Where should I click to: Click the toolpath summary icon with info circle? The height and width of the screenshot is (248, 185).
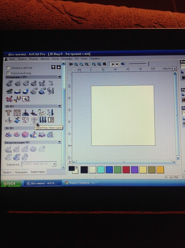[x=18, y=83]
